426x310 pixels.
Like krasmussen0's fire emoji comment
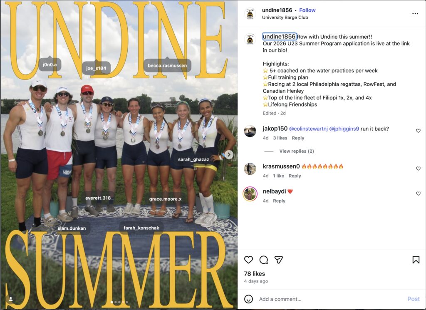pos(418,169)
